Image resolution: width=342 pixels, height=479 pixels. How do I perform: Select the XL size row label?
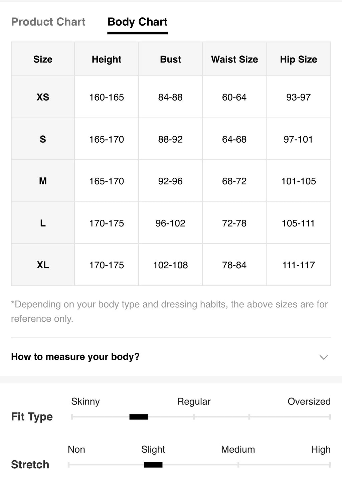pyautogui.click(x=43, y=265)
